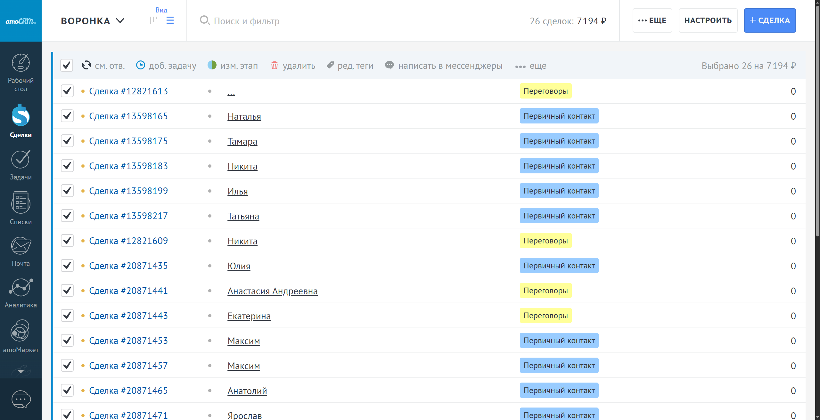Open the amoМаркет sidebar icon
This screenshot has width=820, height=420.
tap(21, 331)
